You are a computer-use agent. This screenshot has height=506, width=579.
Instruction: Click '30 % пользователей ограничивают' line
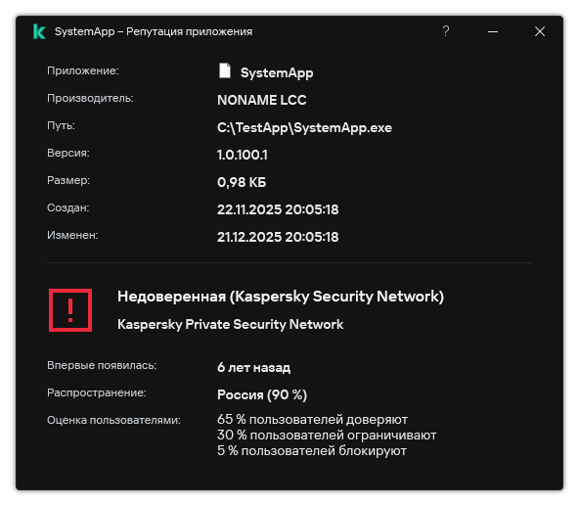(x=327, y=435)
